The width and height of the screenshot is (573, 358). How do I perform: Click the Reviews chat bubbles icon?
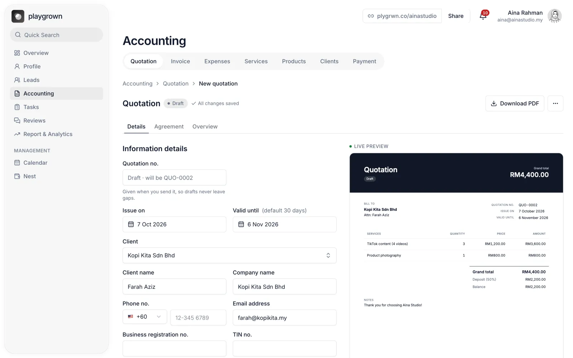click(17, 121)
